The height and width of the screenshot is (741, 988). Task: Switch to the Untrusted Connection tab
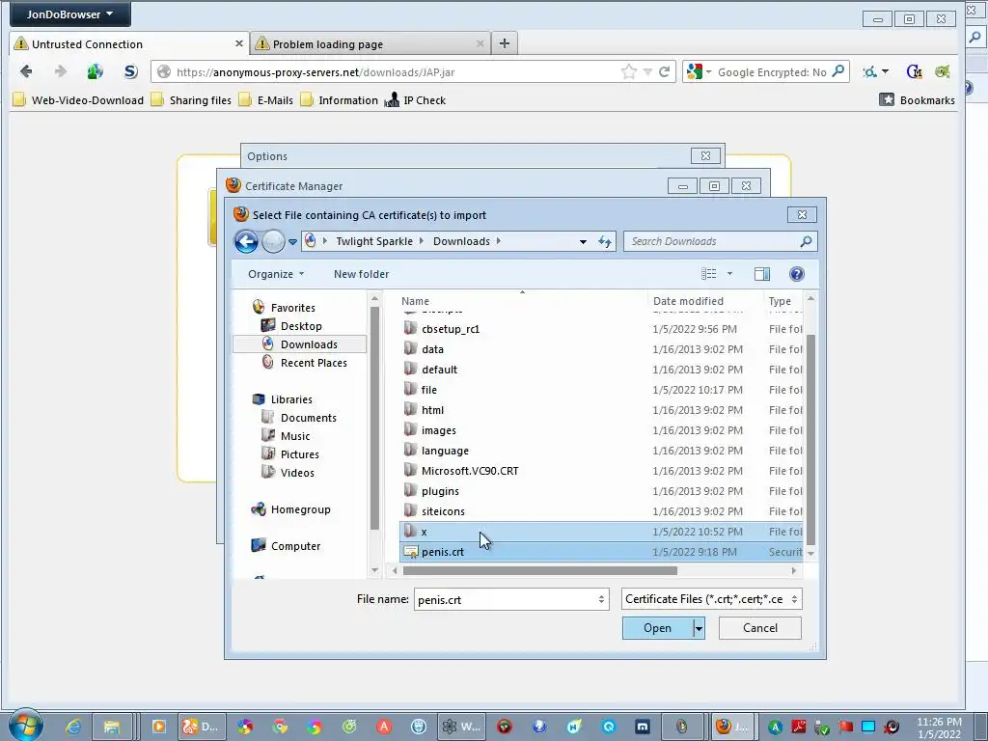click(x=129, y=44)
